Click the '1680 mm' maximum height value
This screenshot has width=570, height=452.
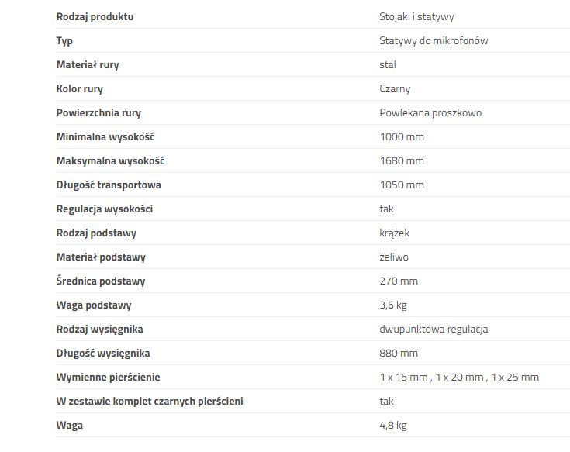click(x=402, y=161)
